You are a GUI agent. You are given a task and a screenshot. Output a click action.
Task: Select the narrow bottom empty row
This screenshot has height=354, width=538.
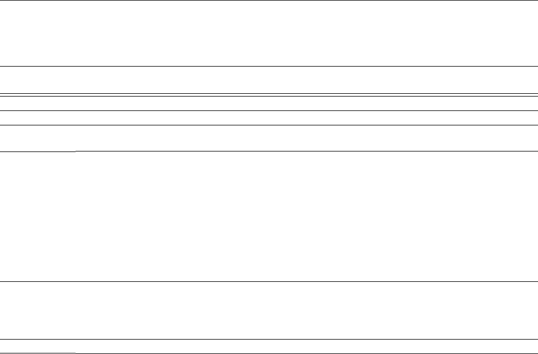(269, 346)
